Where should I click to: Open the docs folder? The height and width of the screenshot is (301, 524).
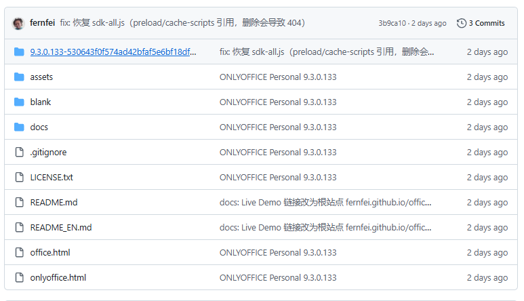[39, 127]
